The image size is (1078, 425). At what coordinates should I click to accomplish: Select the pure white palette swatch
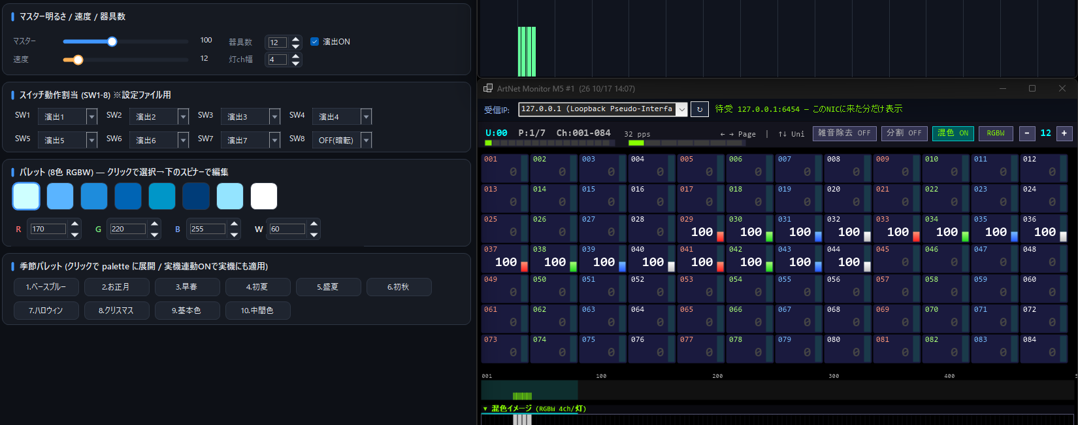pos(264,196)
